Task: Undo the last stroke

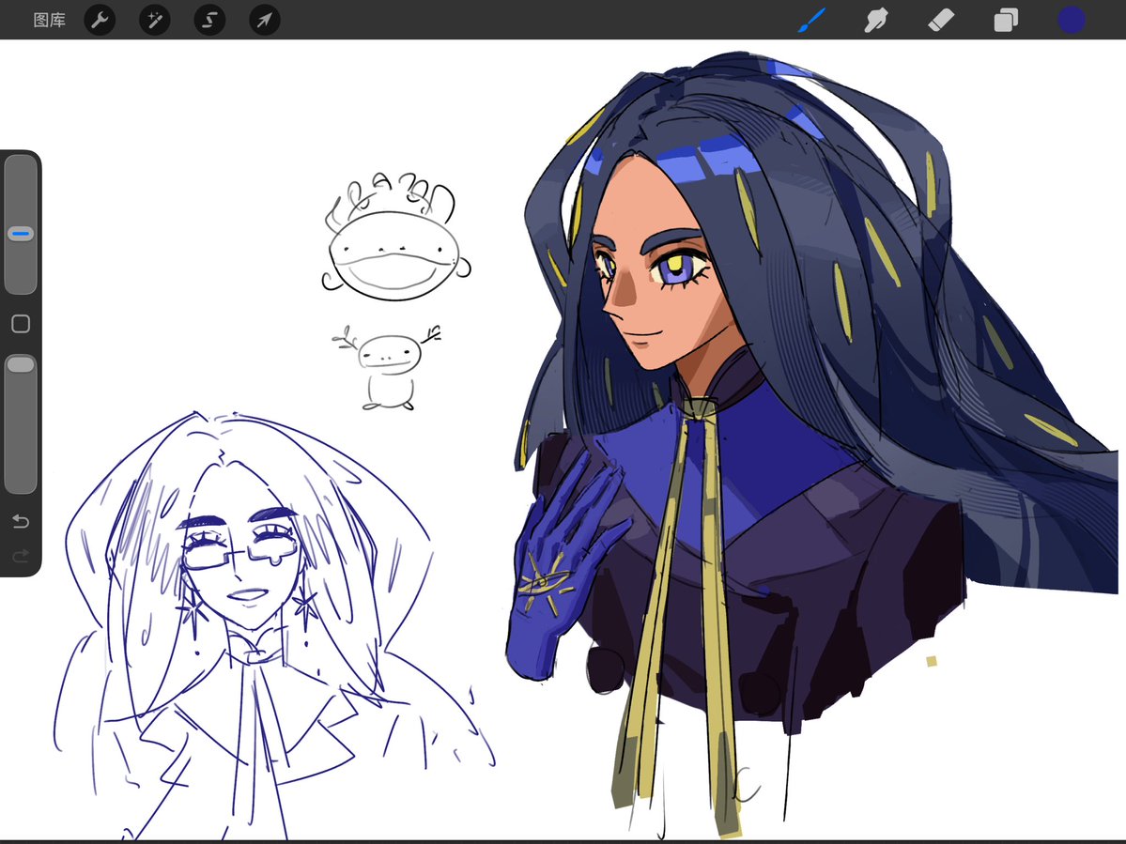Action: click(21, 521)
